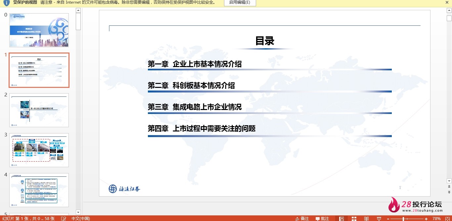Click the 受保护的视图 label

coord(25,2)
